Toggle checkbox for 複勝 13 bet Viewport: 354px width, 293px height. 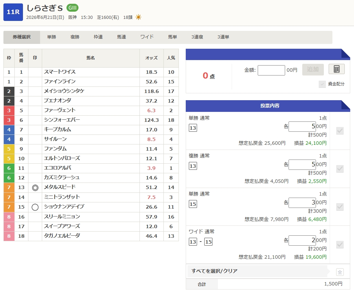[340, 169]
